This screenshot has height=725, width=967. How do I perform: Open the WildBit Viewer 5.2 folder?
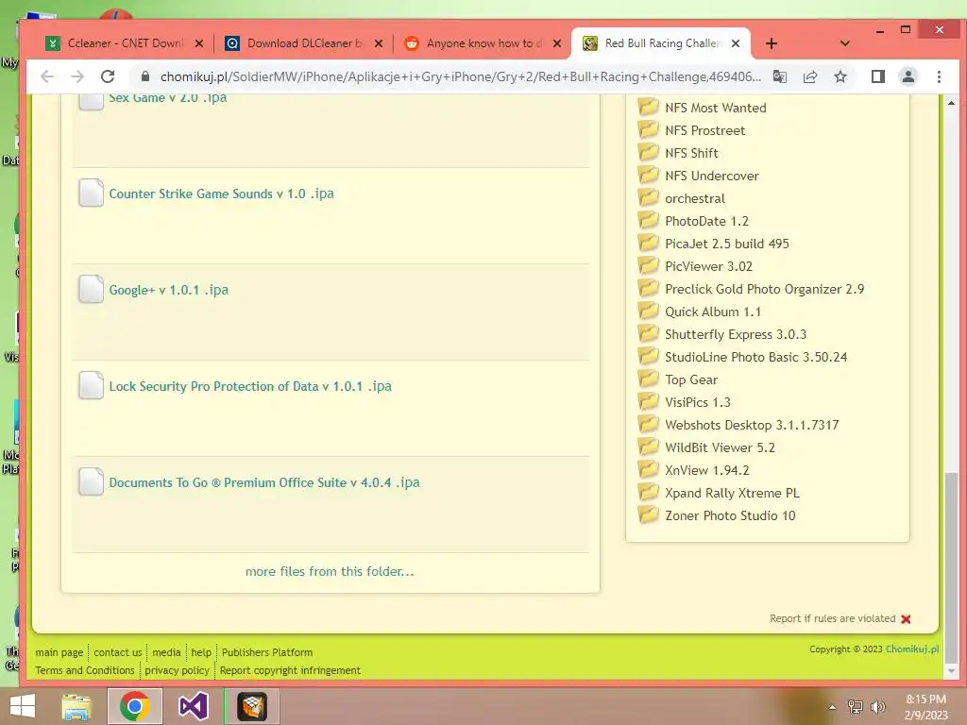pos(720,447)
